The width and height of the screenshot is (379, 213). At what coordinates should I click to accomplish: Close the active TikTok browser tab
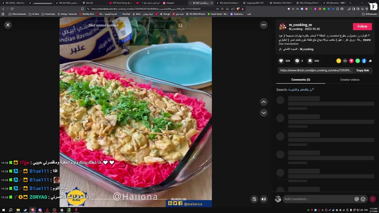211,3
